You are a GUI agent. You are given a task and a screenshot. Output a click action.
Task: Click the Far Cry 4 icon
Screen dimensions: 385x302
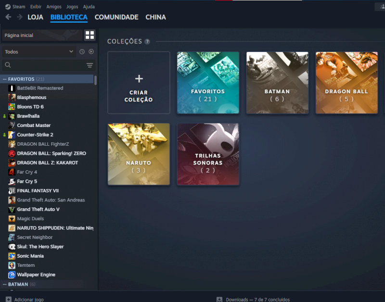[12, 172]
